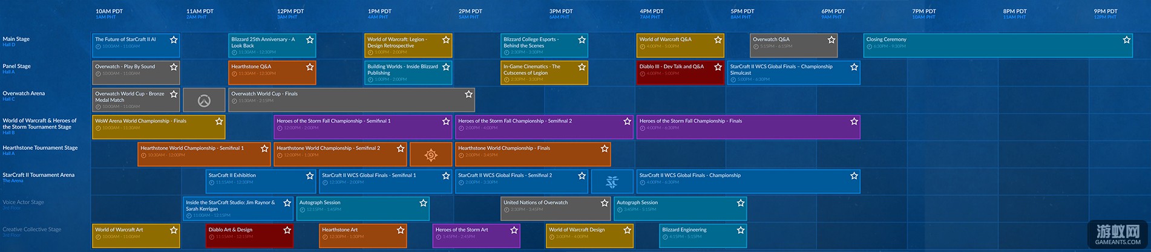This screenshot has height=252, width=1151.
Task: Star the World of Warcraft Q&A session
Action: click(718, 40)
